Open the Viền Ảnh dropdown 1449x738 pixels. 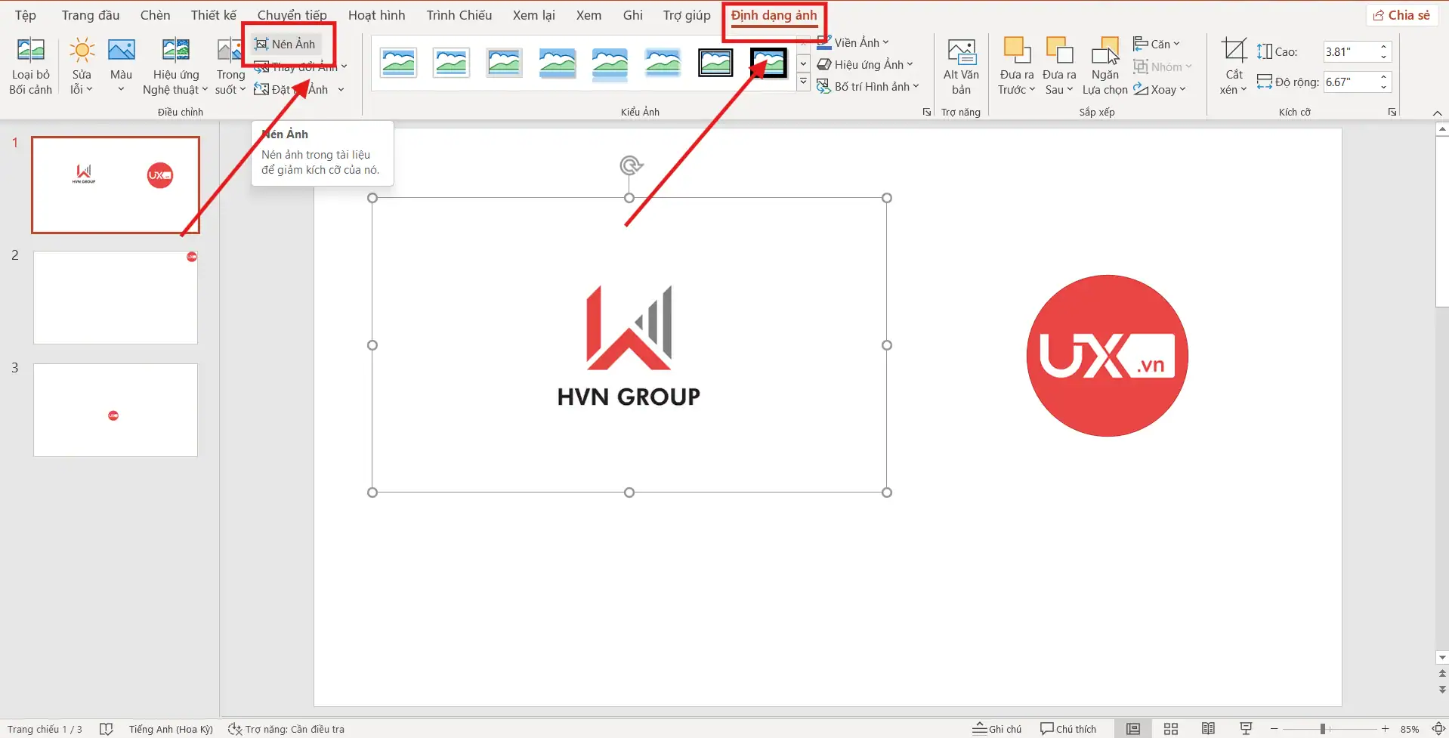[x=853, y=42]
